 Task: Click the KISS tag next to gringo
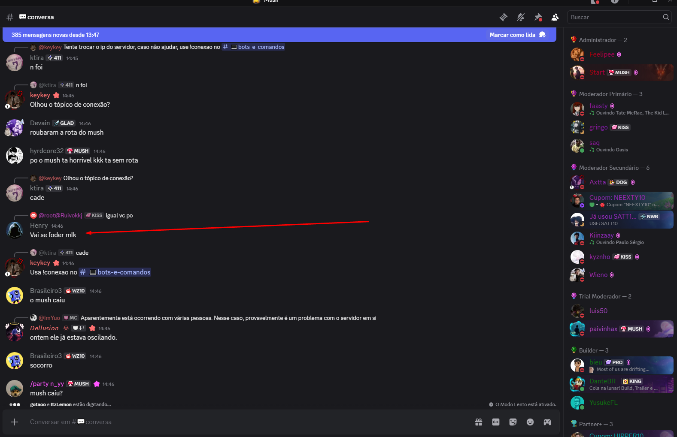click(620, 127)
